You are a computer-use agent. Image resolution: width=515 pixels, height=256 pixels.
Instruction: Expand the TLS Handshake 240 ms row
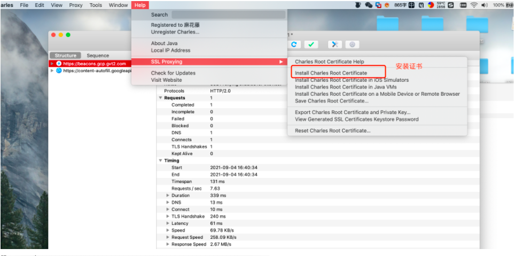(168, 216)
